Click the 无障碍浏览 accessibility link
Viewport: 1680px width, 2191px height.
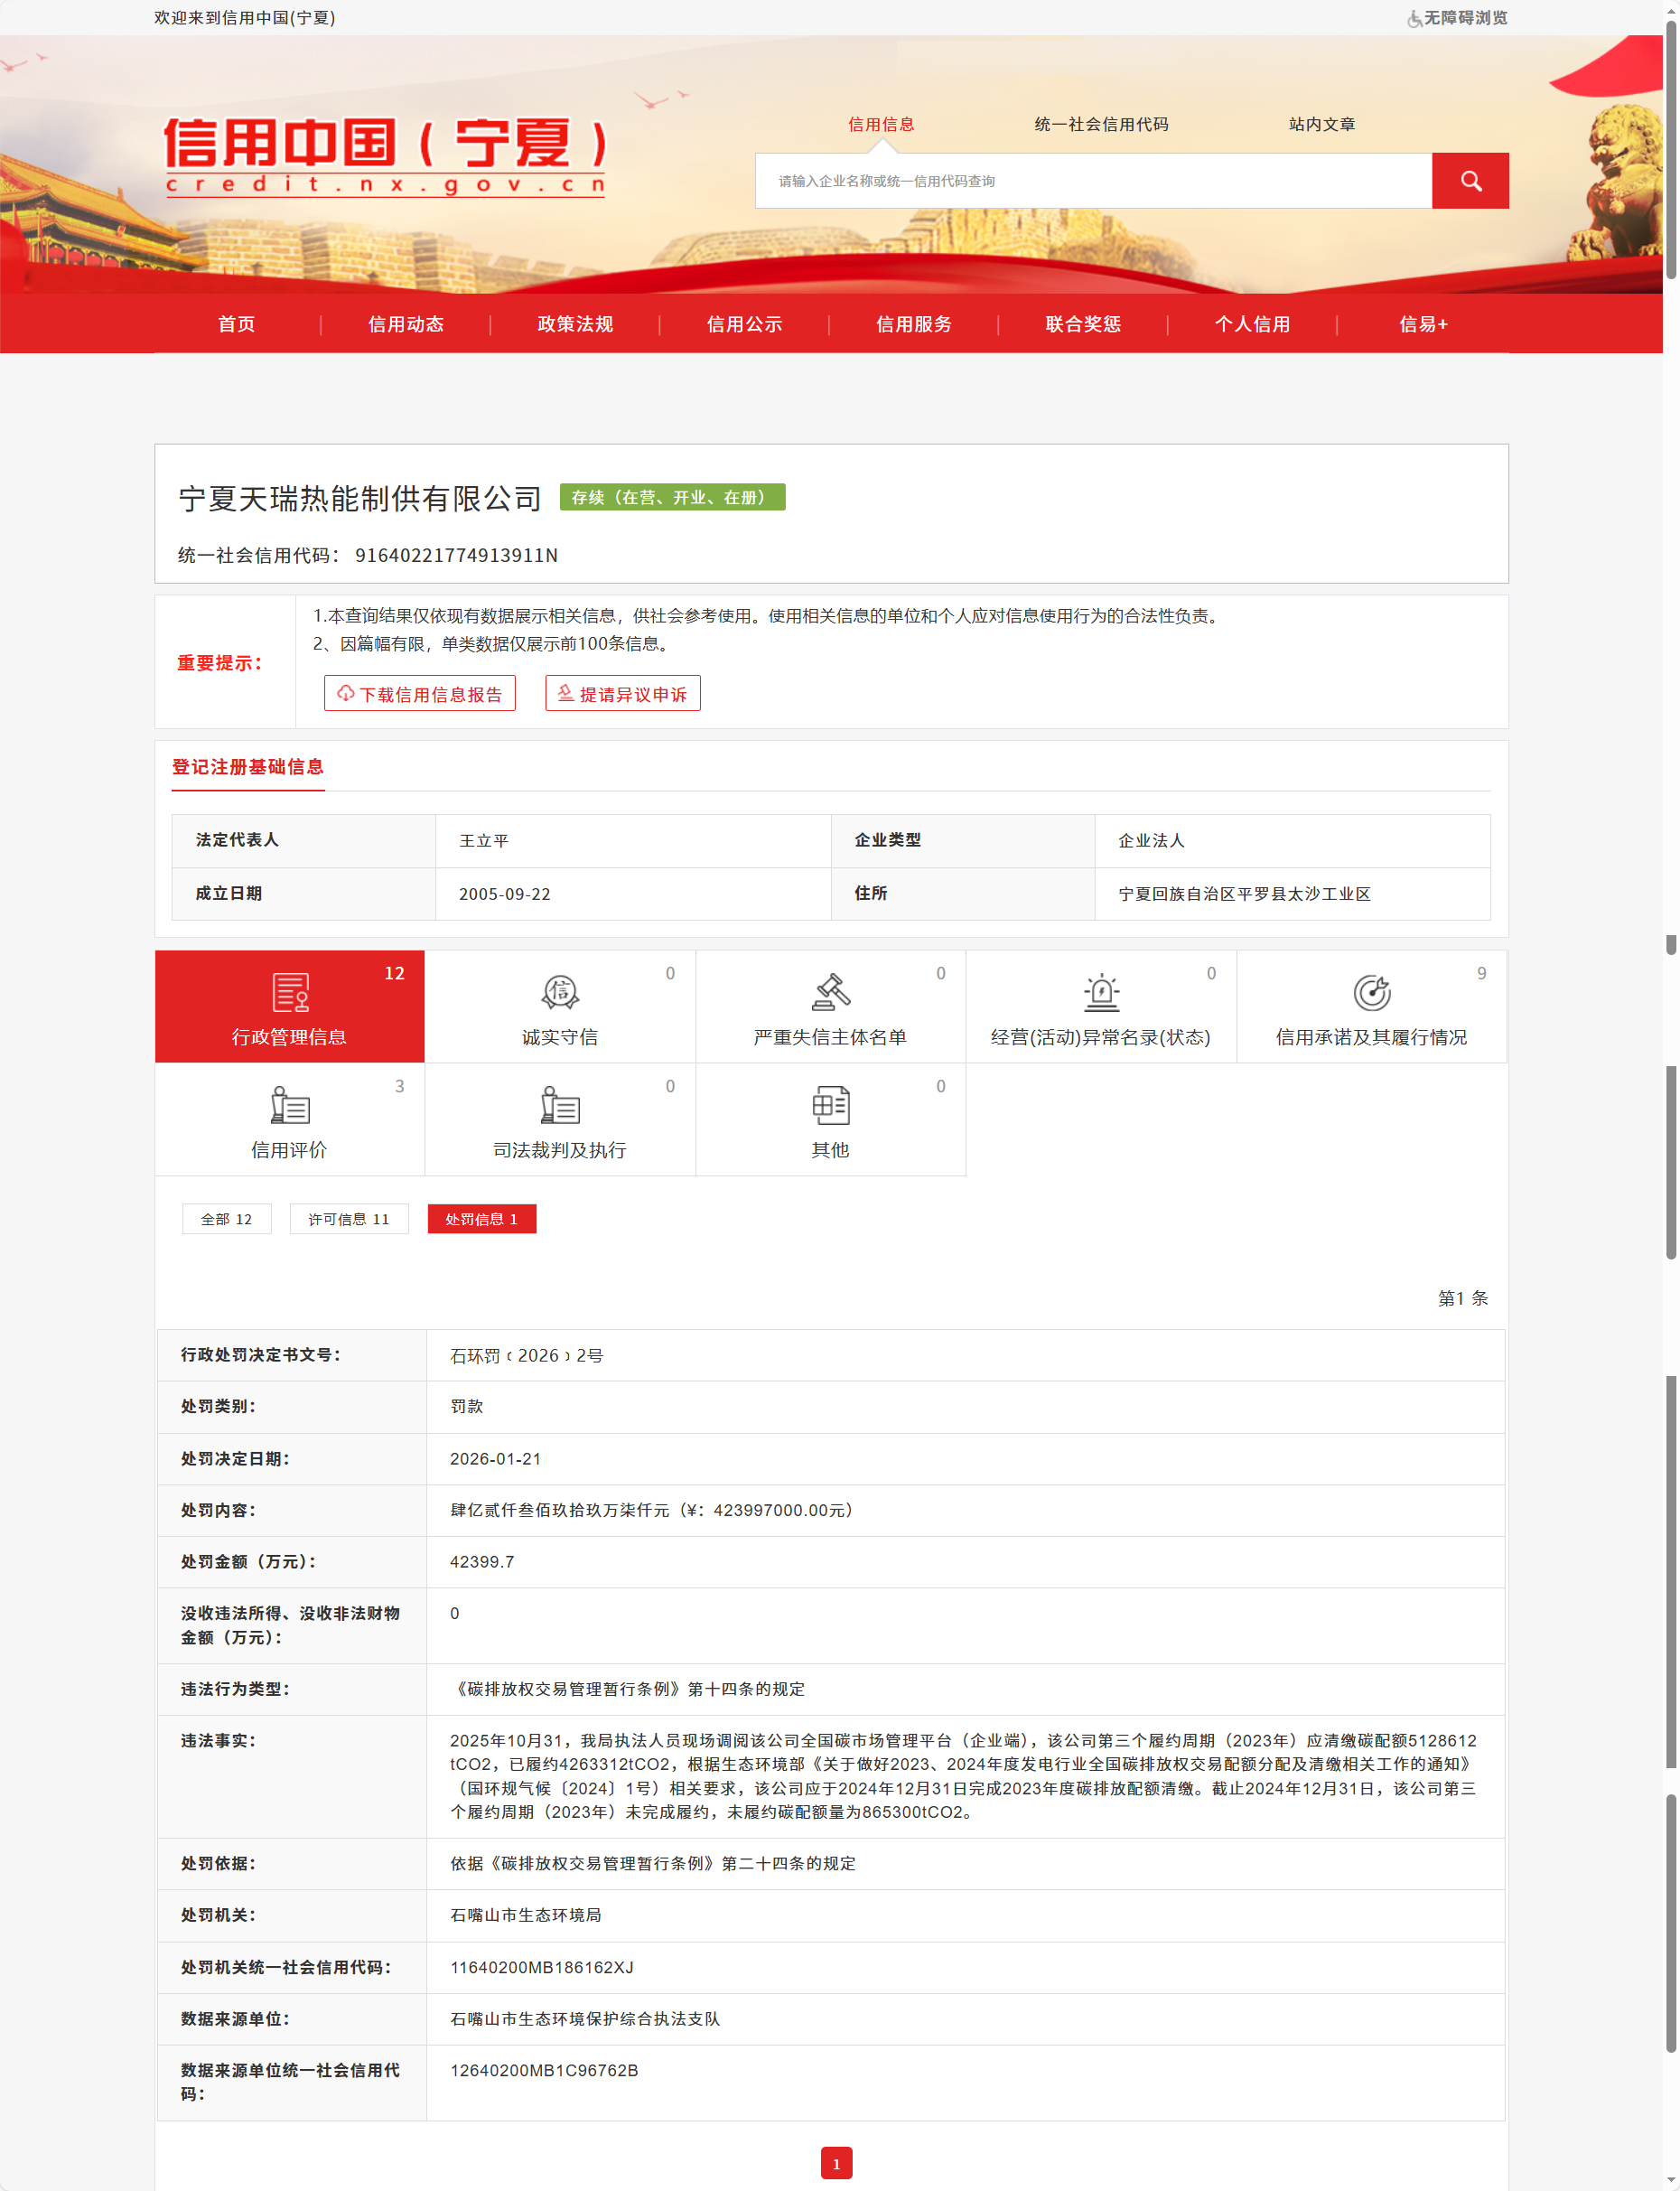tap(1457, 18)
